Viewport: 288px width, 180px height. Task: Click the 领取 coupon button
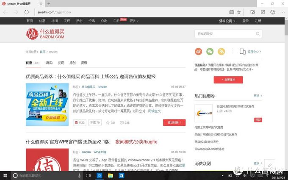pos(258,120)
